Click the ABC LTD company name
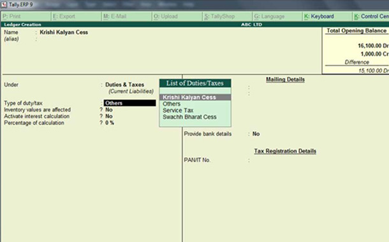This screenshot has width=389, height=242. click(251, 25)
